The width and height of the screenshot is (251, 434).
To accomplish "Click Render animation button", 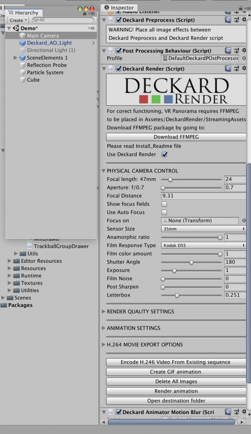I will (176, 391).
